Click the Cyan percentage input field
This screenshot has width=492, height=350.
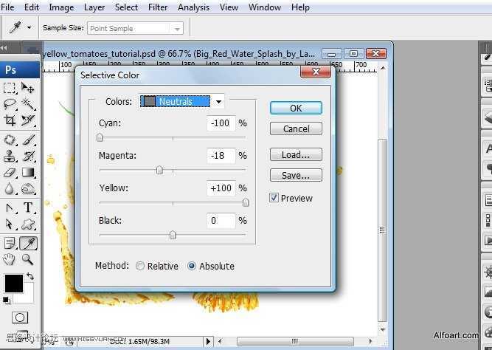(221, 123)
